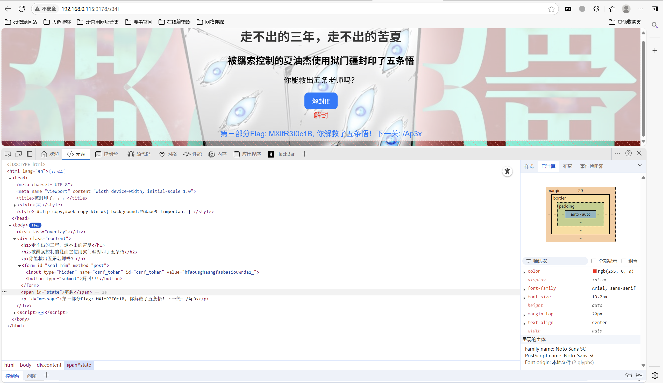Viewport: 663px width, 383px height.
Task: Click the page vertical scrollbar thumb
Action: [x=643, y=88]
